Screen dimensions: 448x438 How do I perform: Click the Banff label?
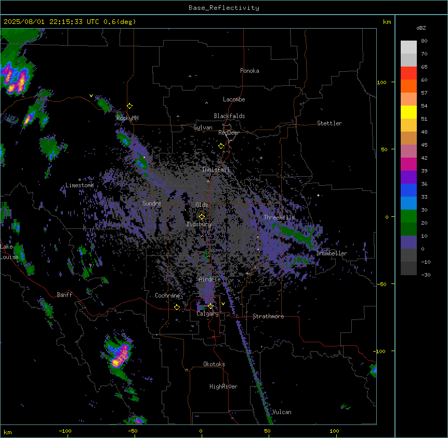coord(64,295)
